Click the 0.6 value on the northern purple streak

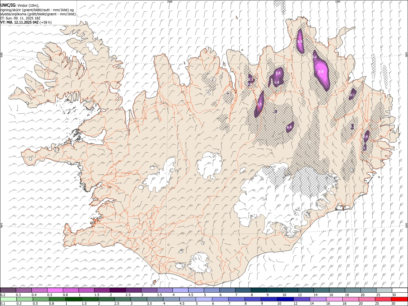click(300, 41)
